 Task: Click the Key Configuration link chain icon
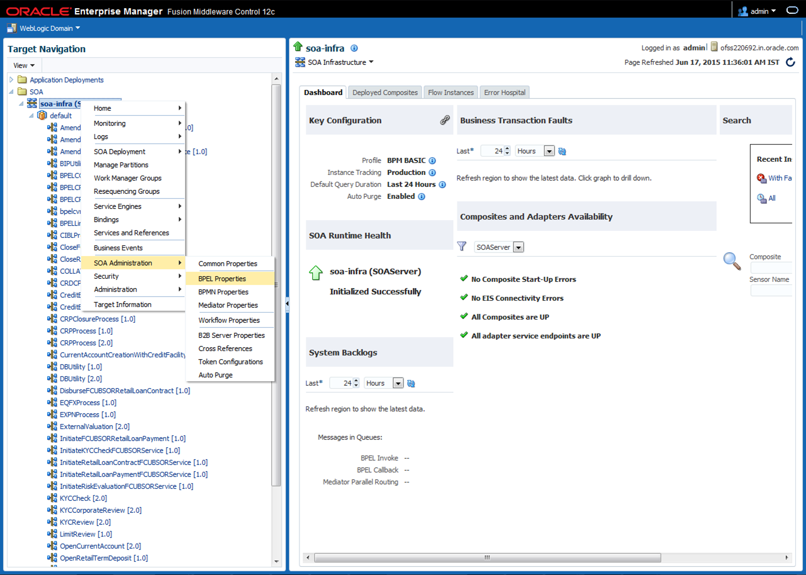pyautogui.click(x=445, y=120)
